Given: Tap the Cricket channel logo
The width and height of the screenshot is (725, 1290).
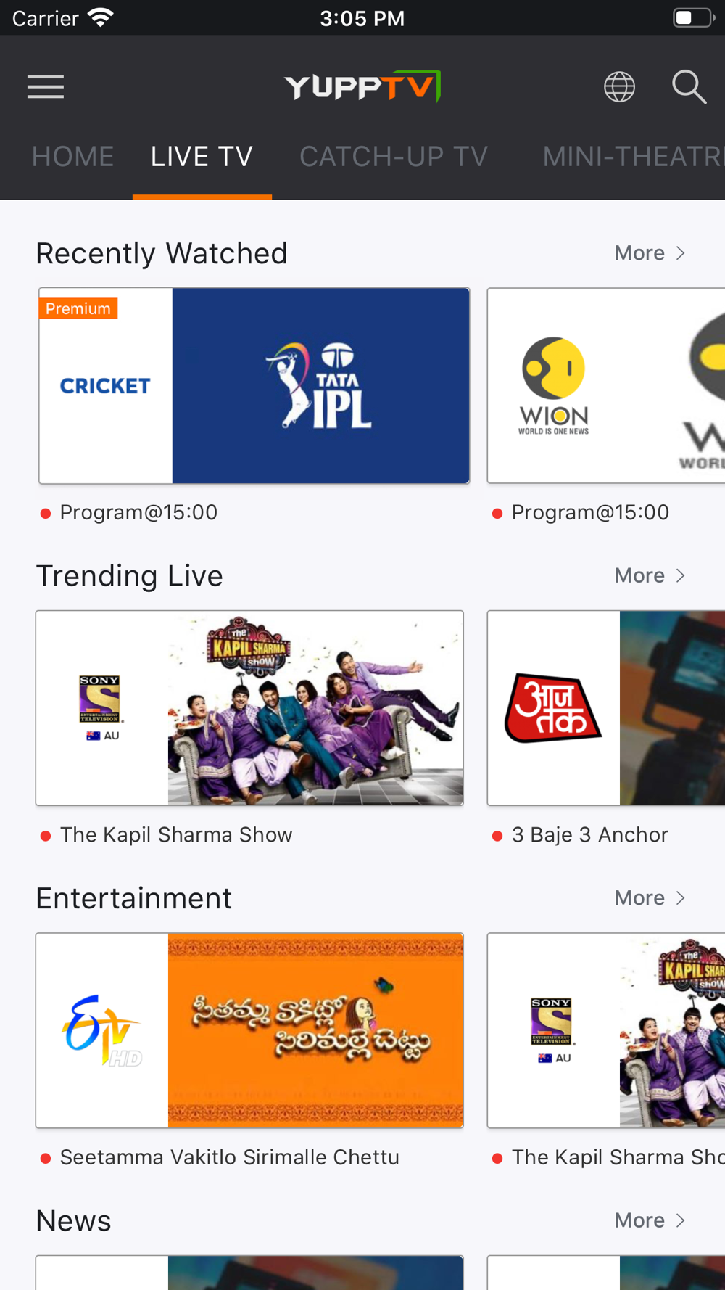Looking at the screenshot, I should pyautogui.click(x=105, y=386).
